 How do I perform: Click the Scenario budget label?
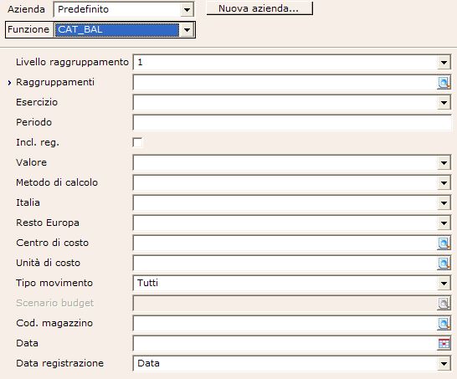click(x=54, y=303)
